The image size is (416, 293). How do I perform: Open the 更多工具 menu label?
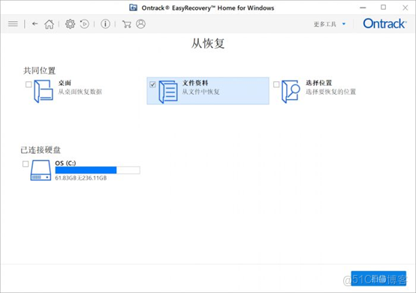point(325,24)
